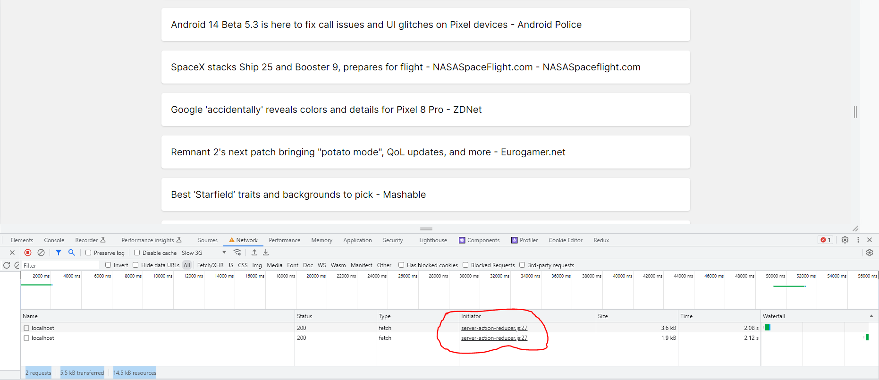Sort table by Size column header
879x380 pixels.
click(637, 316)
